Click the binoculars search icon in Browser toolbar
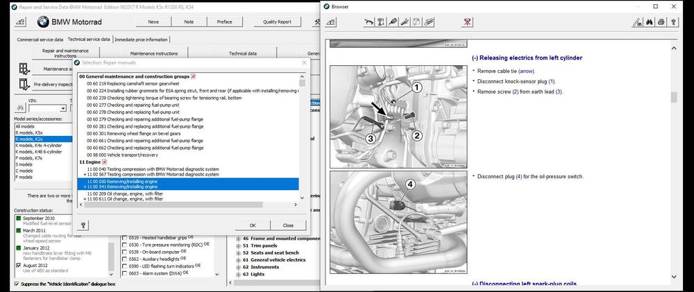The width and height of the screenshot is (694, 292). click(650, 22)
